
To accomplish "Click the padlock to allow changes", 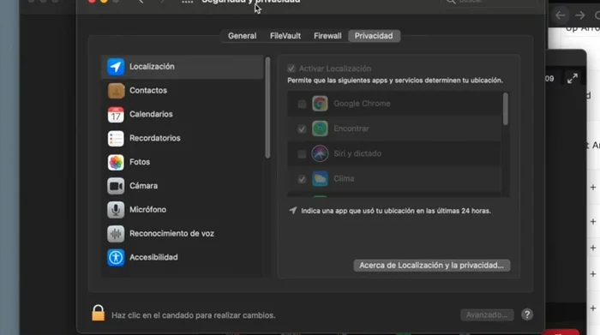I will tap(98, 314).
